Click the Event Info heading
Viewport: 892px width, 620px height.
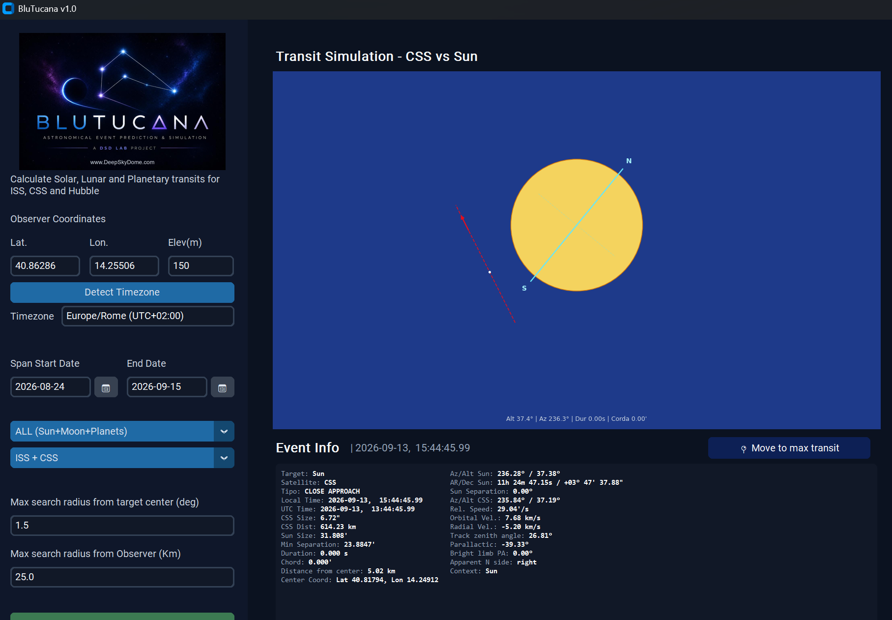307,448
